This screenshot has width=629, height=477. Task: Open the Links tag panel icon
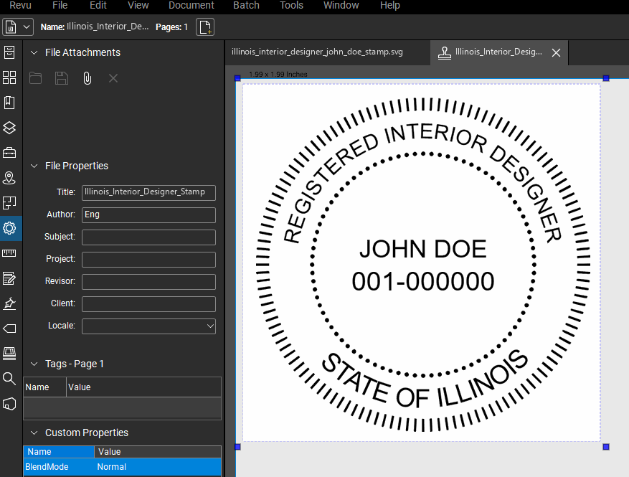coord(9,329)
